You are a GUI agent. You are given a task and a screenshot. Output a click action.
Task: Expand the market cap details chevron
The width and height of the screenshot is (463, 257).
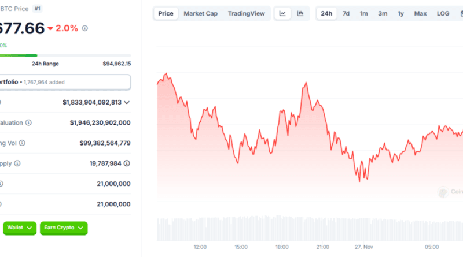click(127, 102)
